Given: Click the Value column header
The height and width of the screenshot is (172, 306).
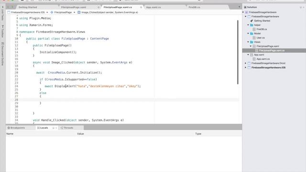Looking at the screenshot, I should pos(80,134).
